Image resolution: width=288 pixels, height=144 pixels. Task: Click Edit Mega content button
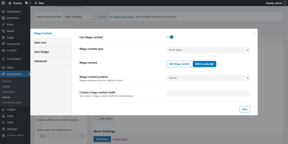(x=179, y=64)
